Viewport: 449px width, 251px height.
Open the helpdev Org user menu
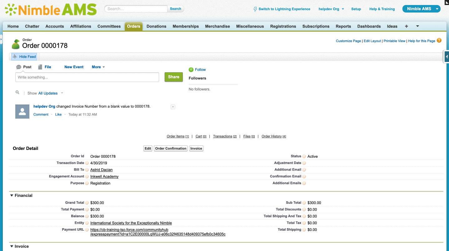pyautogui.click(x=331, y=9)
